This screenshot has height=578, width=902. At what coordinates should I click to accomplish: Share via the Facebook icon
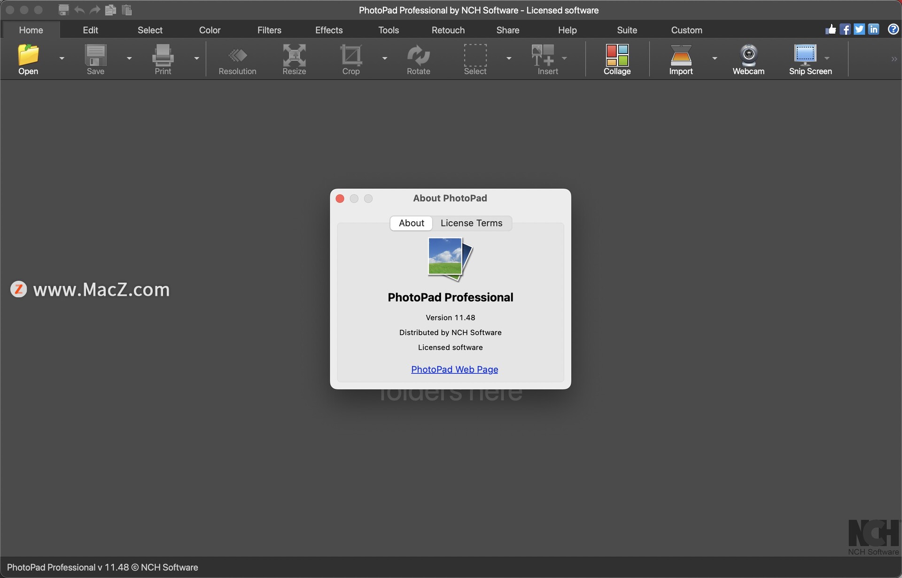(x=845, y=29)
